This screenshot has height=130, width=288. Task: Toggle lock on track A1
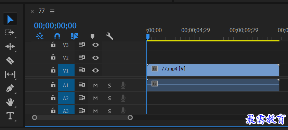coord(53,85)
